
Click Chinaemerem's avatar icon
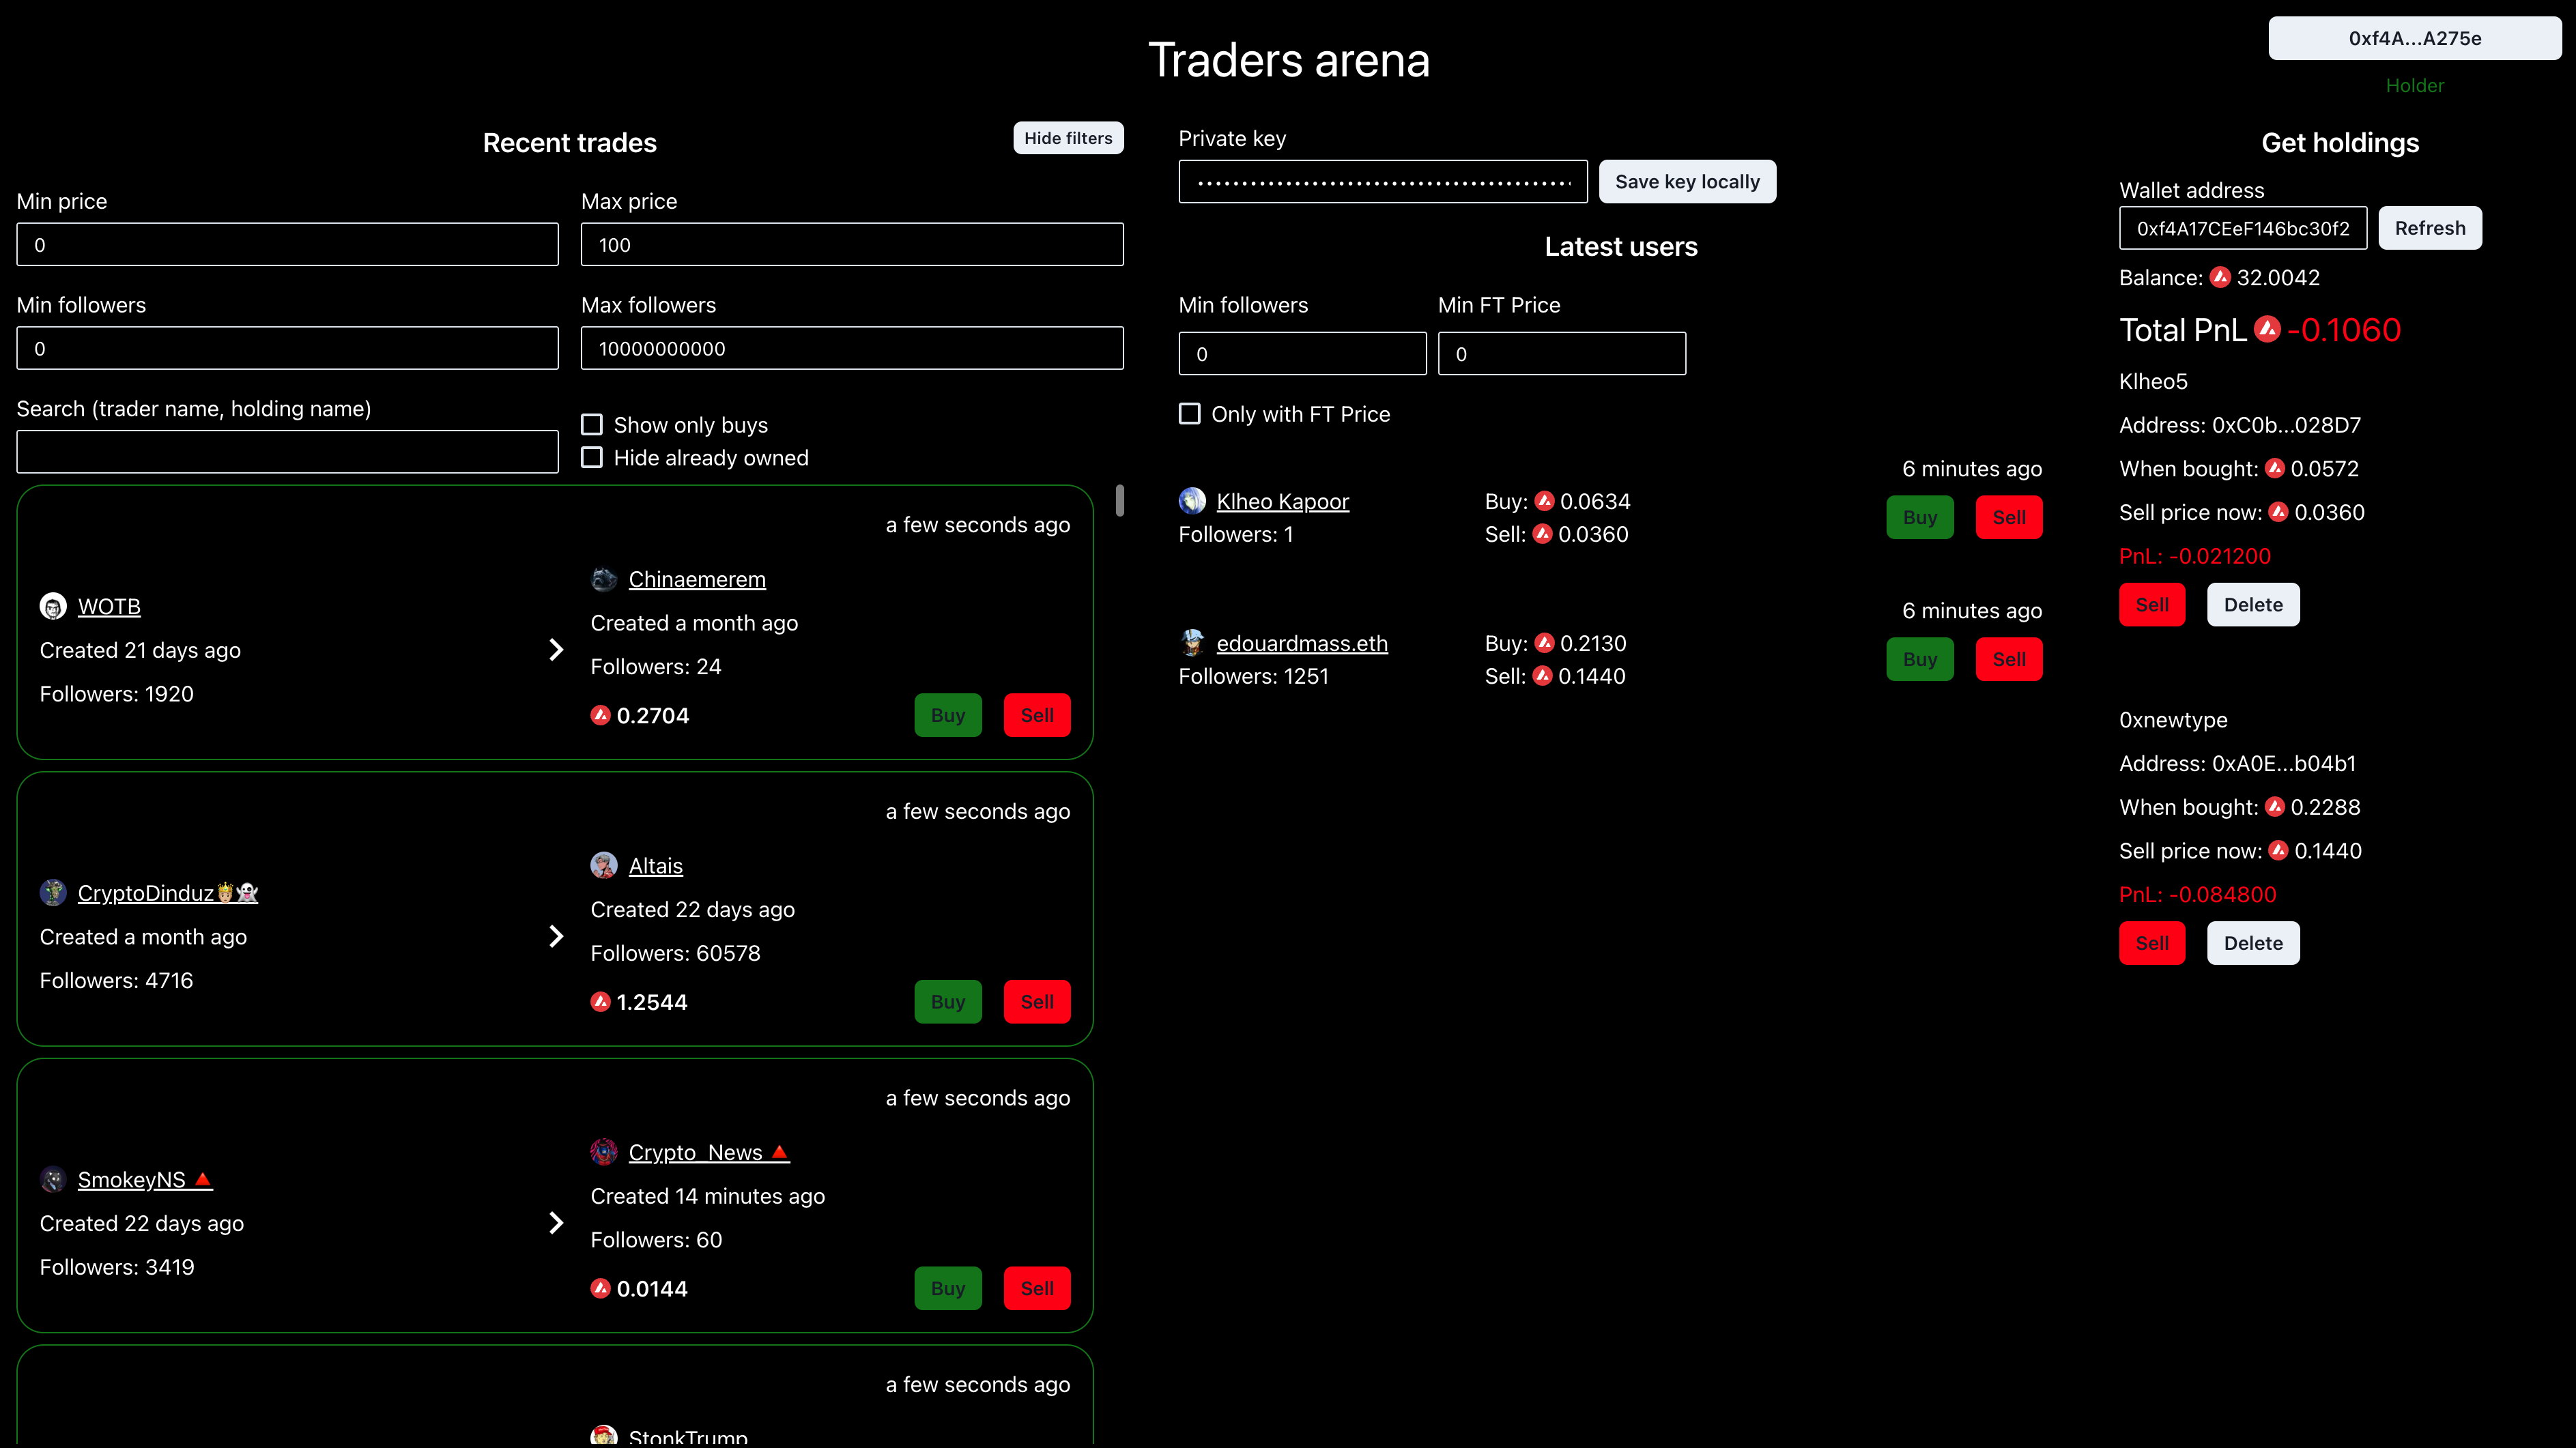click(x=604, y=579)
